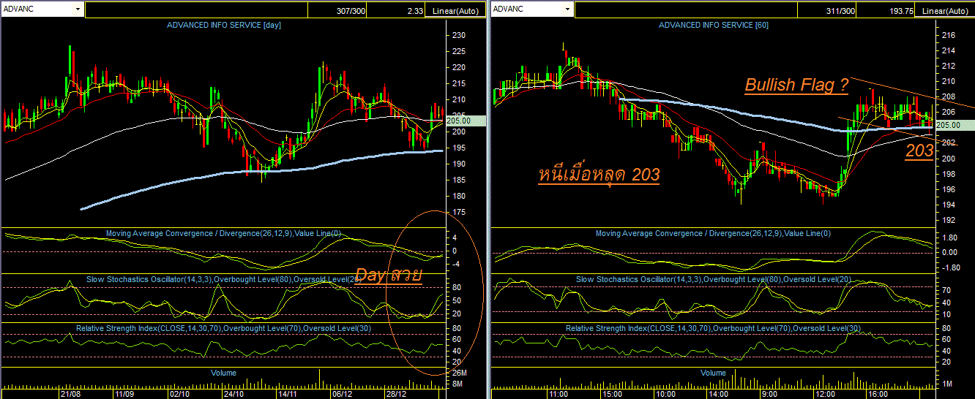
Task: Click the 11:00 time marker on the 60-minute chart
Action: pos(557,393)
